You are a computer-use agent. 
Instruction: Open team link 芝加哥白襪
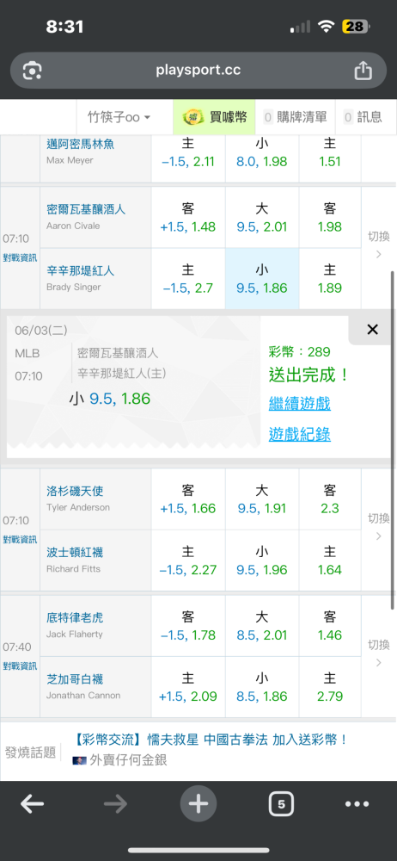(75, 679)
